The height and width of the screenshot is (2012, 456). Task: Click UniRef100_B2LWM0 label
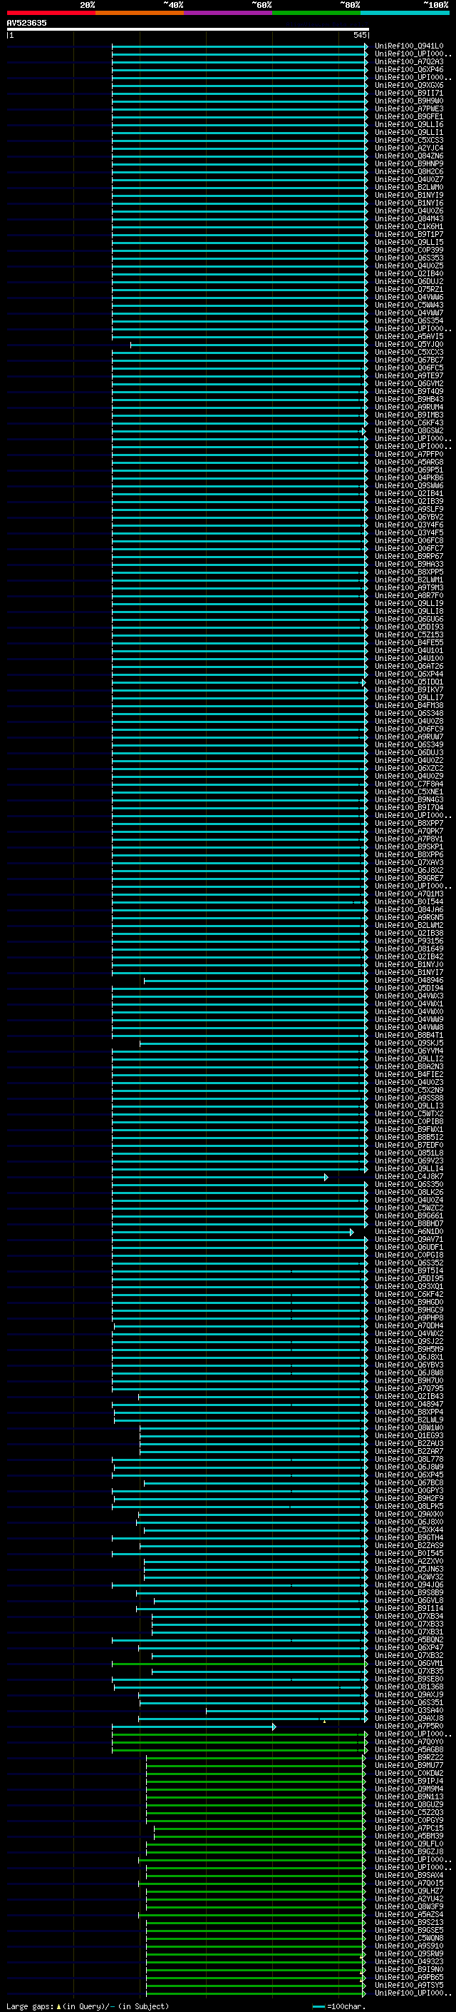408,188
